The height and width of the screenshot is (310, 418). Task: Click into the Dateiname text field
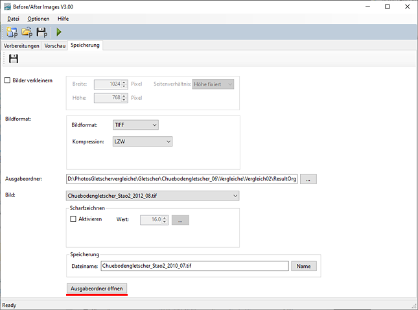pos(194,266)
